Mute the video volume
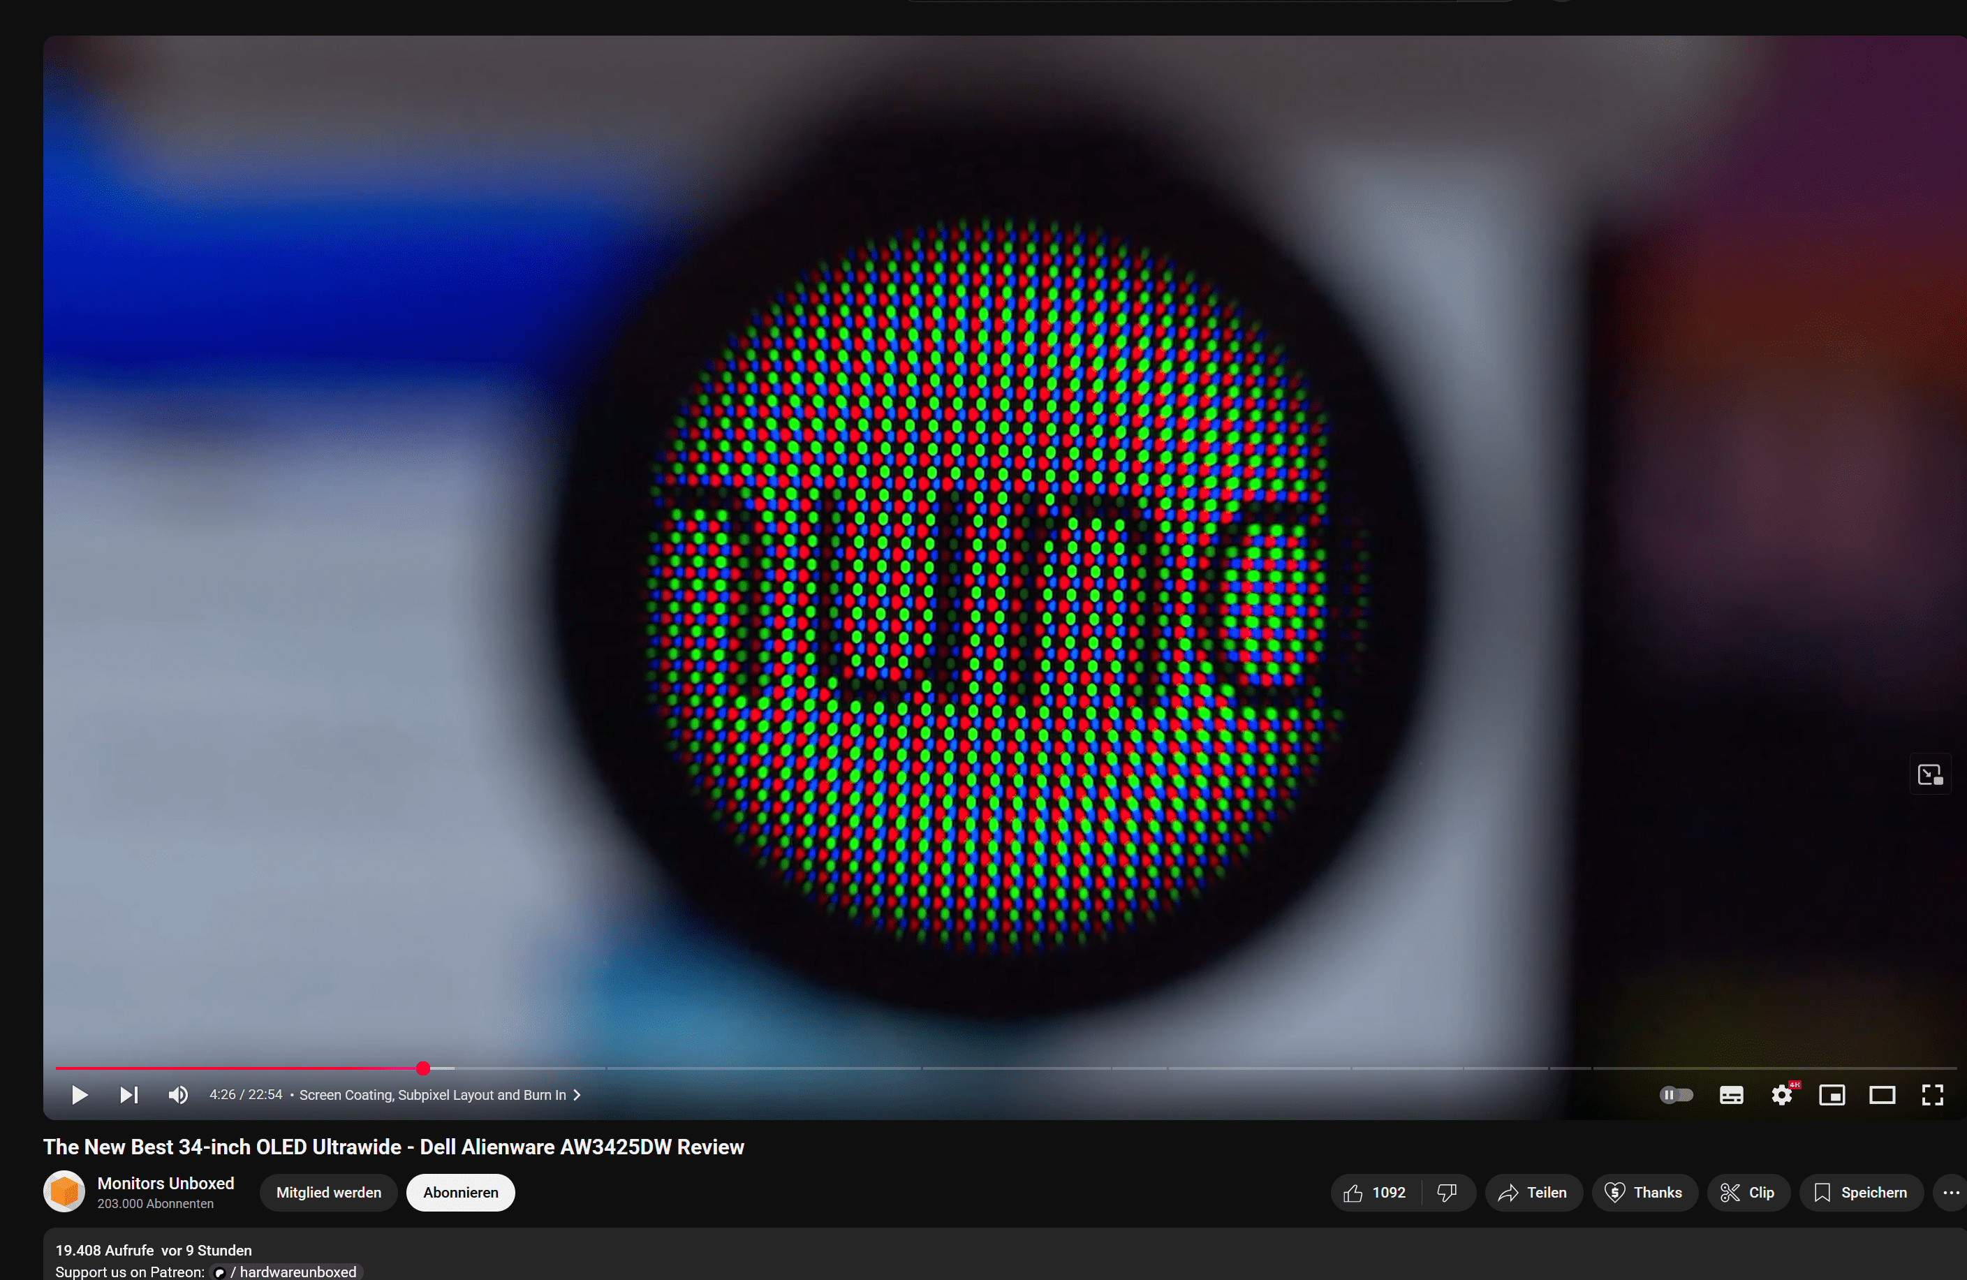This screenshot has width=1967, height=1280. [177, 1095]
